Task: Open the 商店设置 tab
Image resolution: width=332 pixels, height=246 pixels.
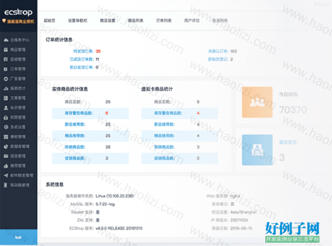Action: click(x=108, y=21)
